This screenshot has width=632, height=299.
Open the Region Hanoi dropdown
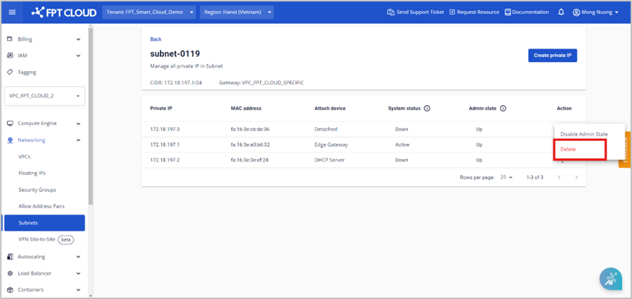pos(236,12)
